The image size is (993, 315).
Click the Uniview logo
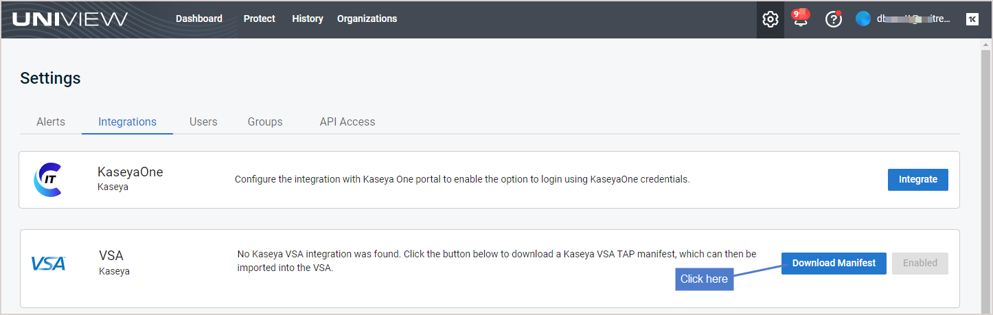click(70, 19)
